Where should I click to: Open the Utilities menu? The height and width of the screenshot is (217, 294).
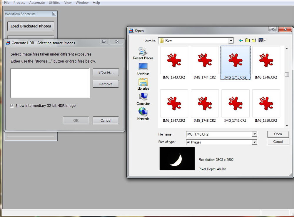[54, 3]
